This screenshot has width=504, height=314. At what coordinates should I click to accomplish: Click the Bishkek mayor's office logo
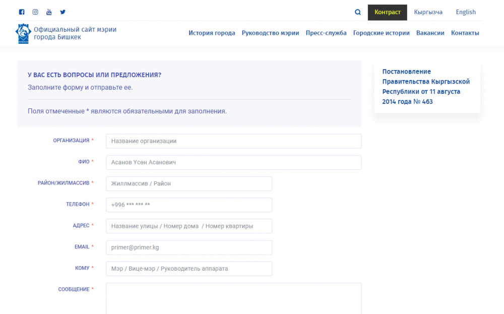23,33
